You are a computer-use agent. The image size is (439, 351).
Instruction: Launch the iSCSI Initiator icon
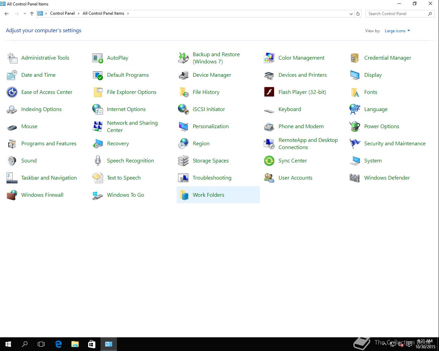pos(183,109)
